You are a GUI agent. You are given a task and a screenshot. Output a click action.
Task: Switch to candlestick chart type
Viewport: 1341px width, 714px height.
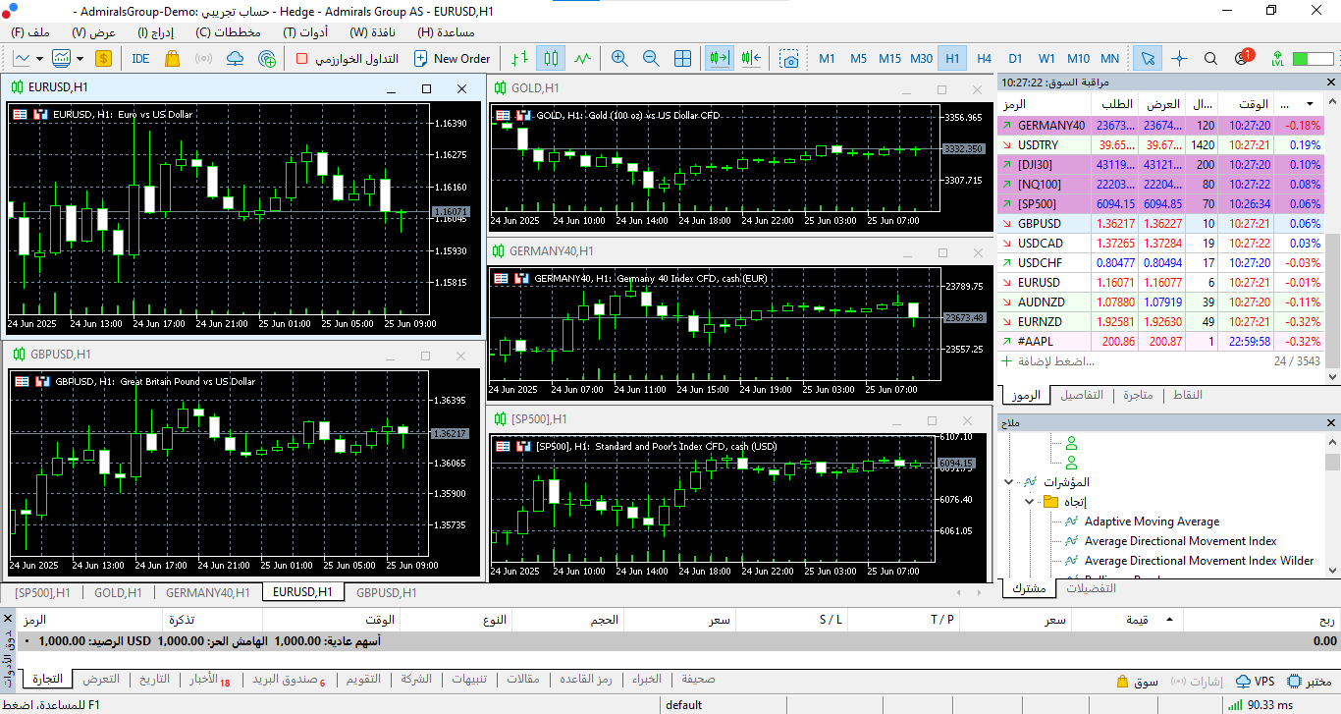pos(551,59)
